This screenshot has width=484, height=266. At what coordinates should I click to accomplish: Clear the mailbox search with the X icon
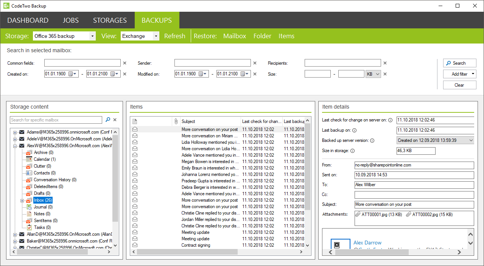coord(115,120)
